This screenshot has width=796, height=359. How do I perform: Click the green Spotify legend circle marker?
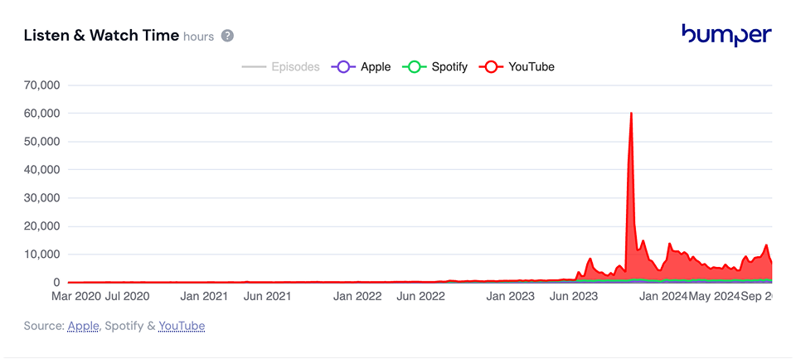coord(414,66)
